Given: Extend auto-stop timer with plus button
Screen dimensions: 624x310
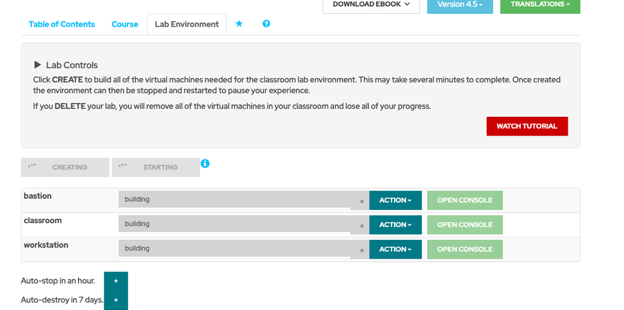Looking at the screenshot, I should click(x=116, y=281).
